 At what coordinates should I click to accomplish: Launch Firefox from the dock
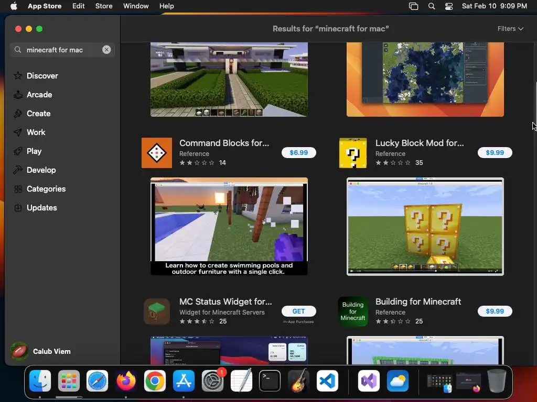tap(126, 381)
